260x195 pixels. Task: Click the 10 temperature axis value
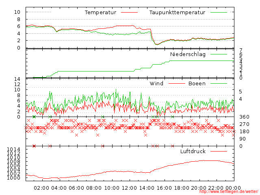pos(17,12)
